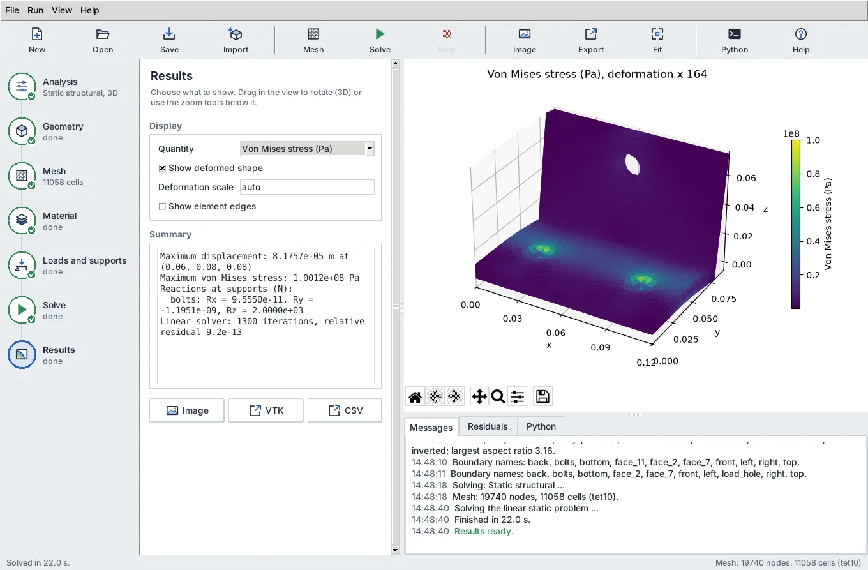Click the Results panel scroll-down arrow
The width and height of the screenshot is (868, 570).
(396, 550)
